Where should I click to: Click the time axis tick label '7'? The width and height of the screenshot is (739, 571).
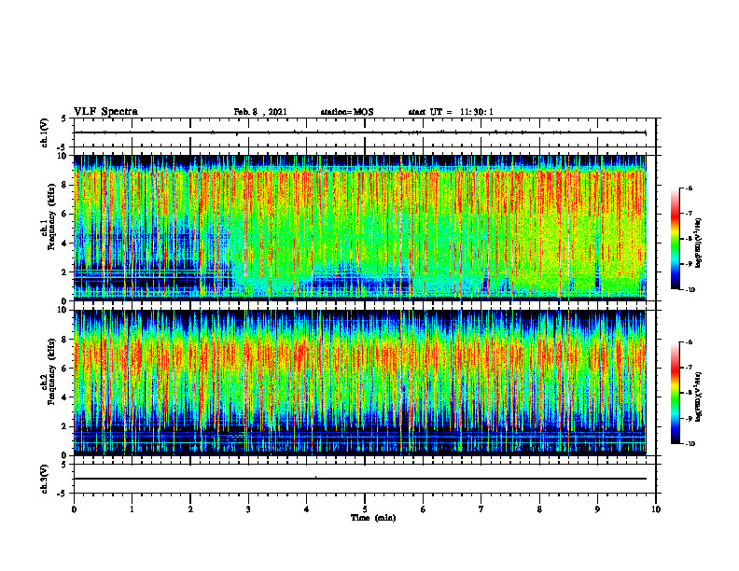pyautogui.click(x=481, y=509)
